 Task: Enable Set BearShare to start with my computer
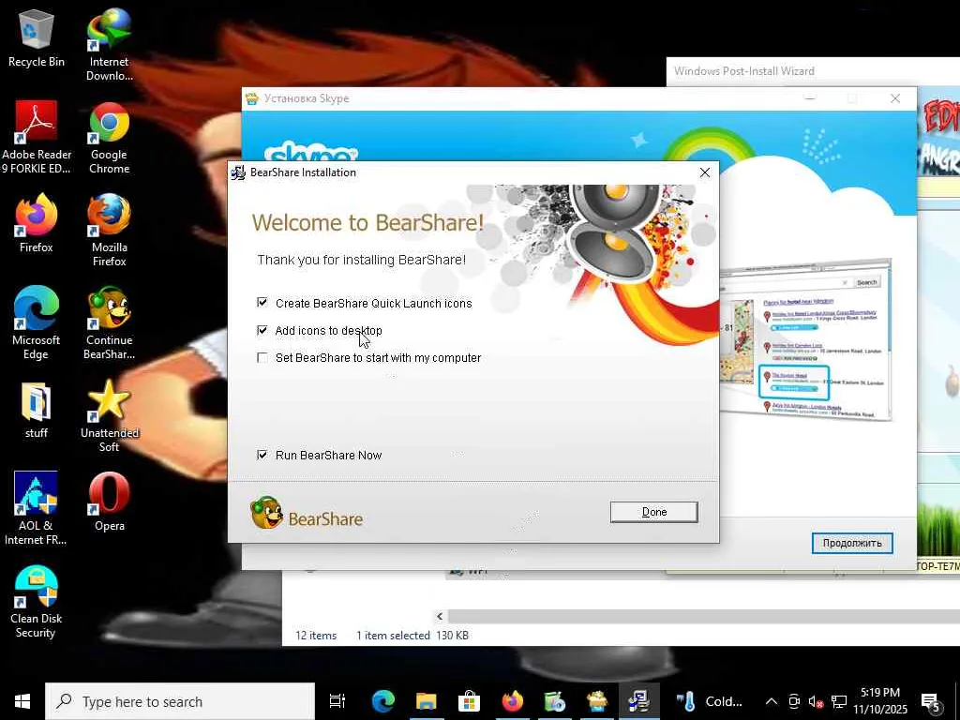tap(262, 357)
